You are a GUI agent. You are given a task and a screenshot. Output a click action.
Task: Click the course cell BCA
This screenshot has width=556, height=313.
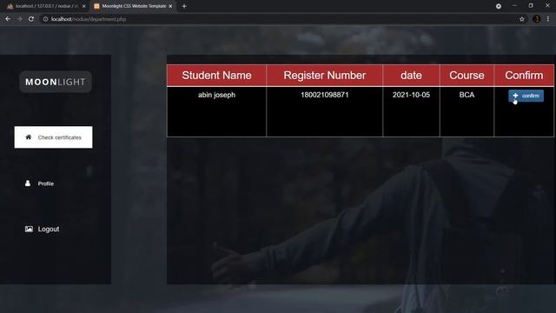(467, 95)
